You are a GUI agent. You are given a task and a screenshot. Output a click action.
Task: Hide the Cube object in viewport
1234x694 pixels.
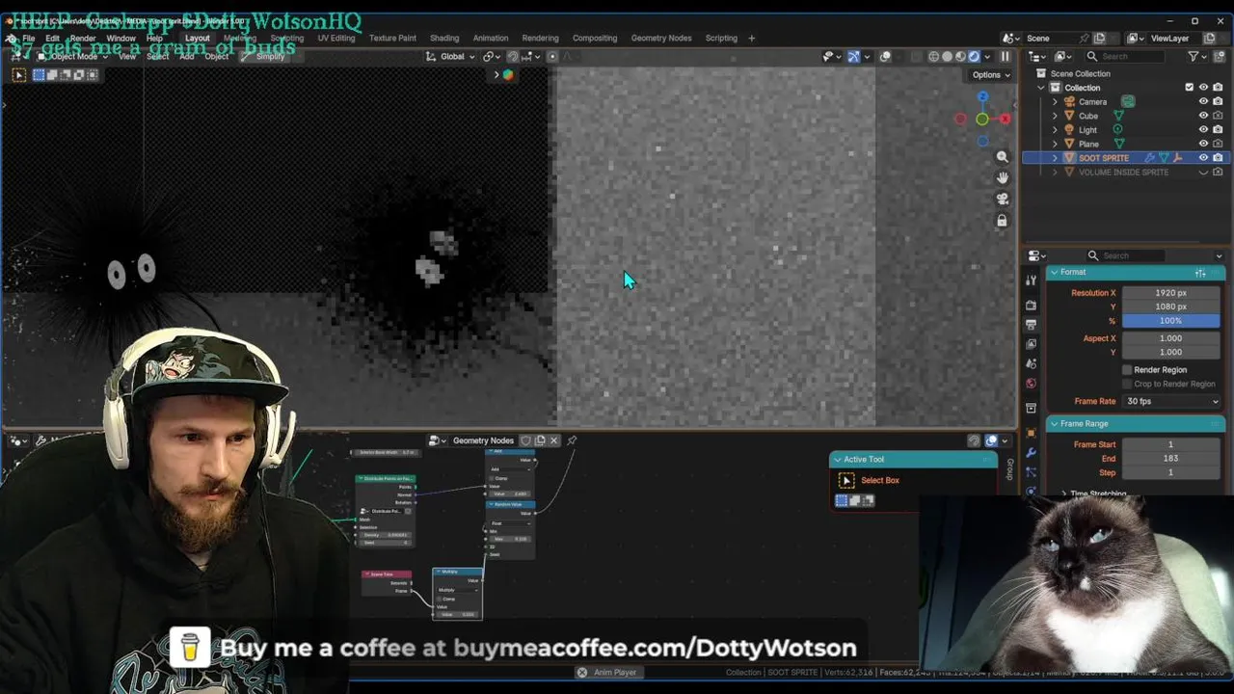1203,116
